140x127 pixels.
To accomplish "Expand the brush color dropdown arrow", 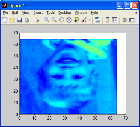I will pyautogui.click(x=89, y=20).
